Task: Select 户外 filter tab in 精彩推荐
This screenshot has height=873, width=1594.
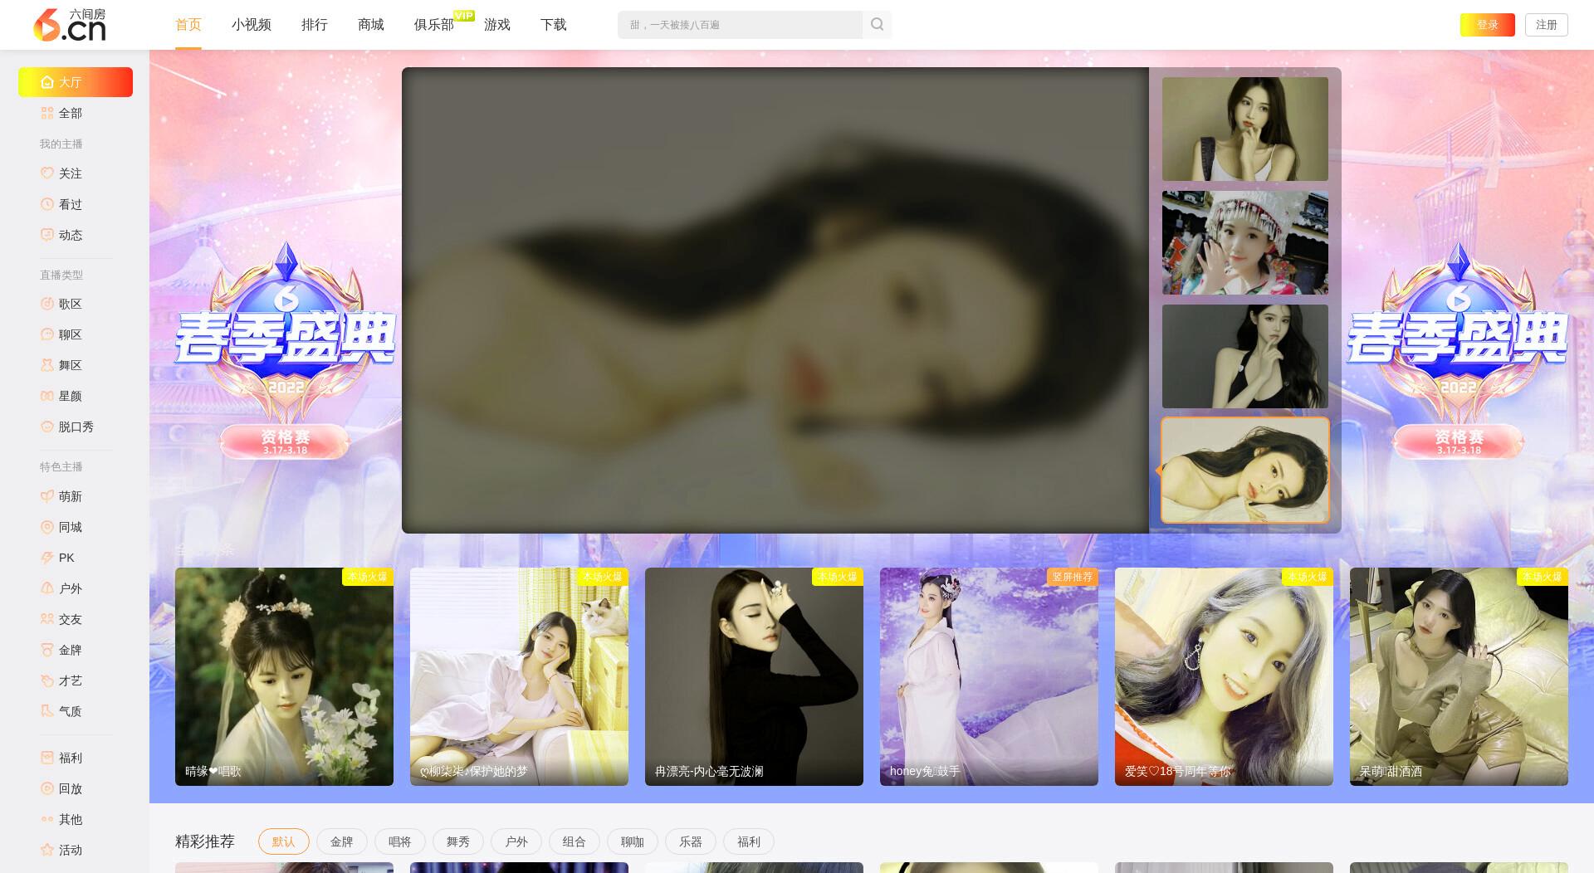Action: [516, 841]
